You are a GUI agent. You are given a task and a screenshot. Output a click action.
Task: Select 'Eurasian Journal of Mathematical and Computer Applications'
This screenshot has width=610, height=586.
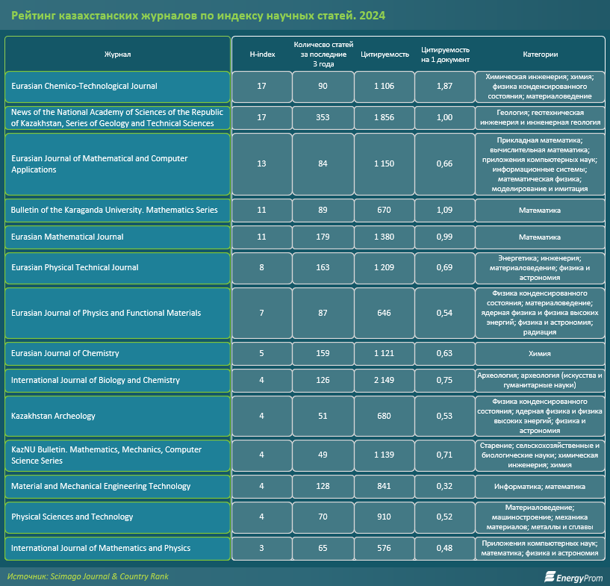pos(117,164)
